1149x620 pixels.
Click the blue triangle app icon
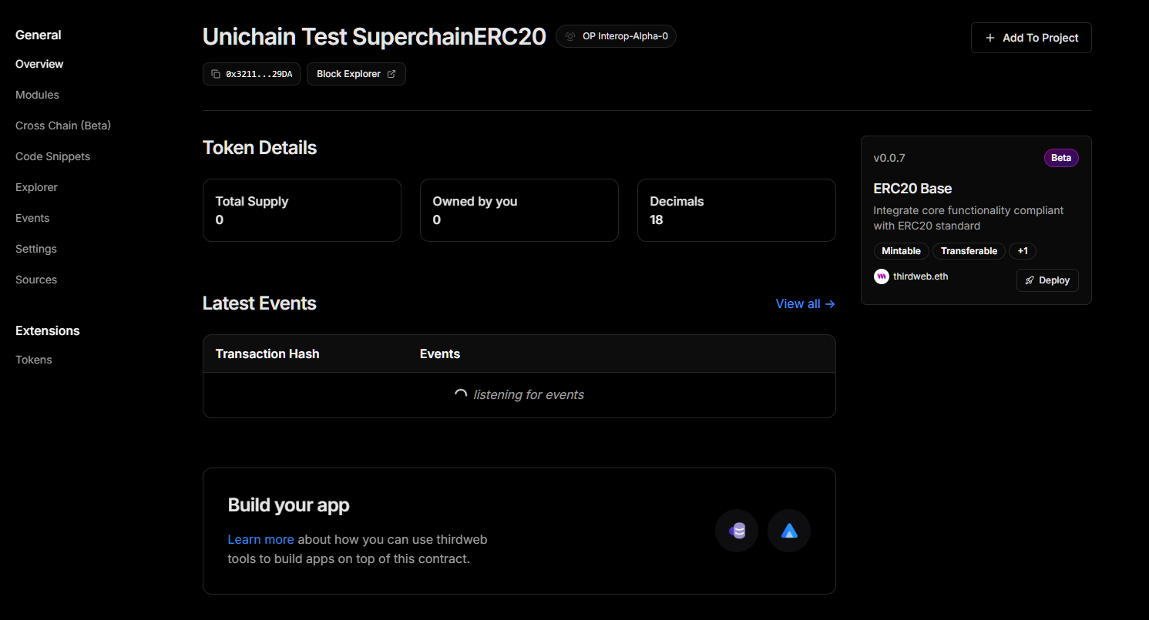coord(789,531)
